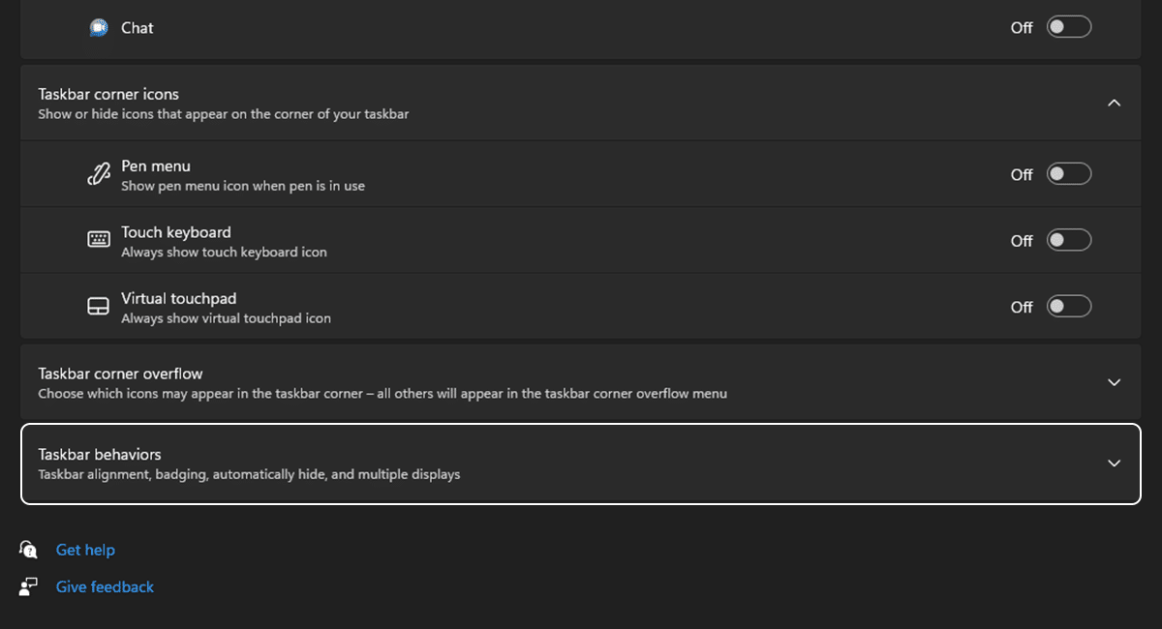Click the Chat app icon

pyautogui.click(x=99, y=28)
